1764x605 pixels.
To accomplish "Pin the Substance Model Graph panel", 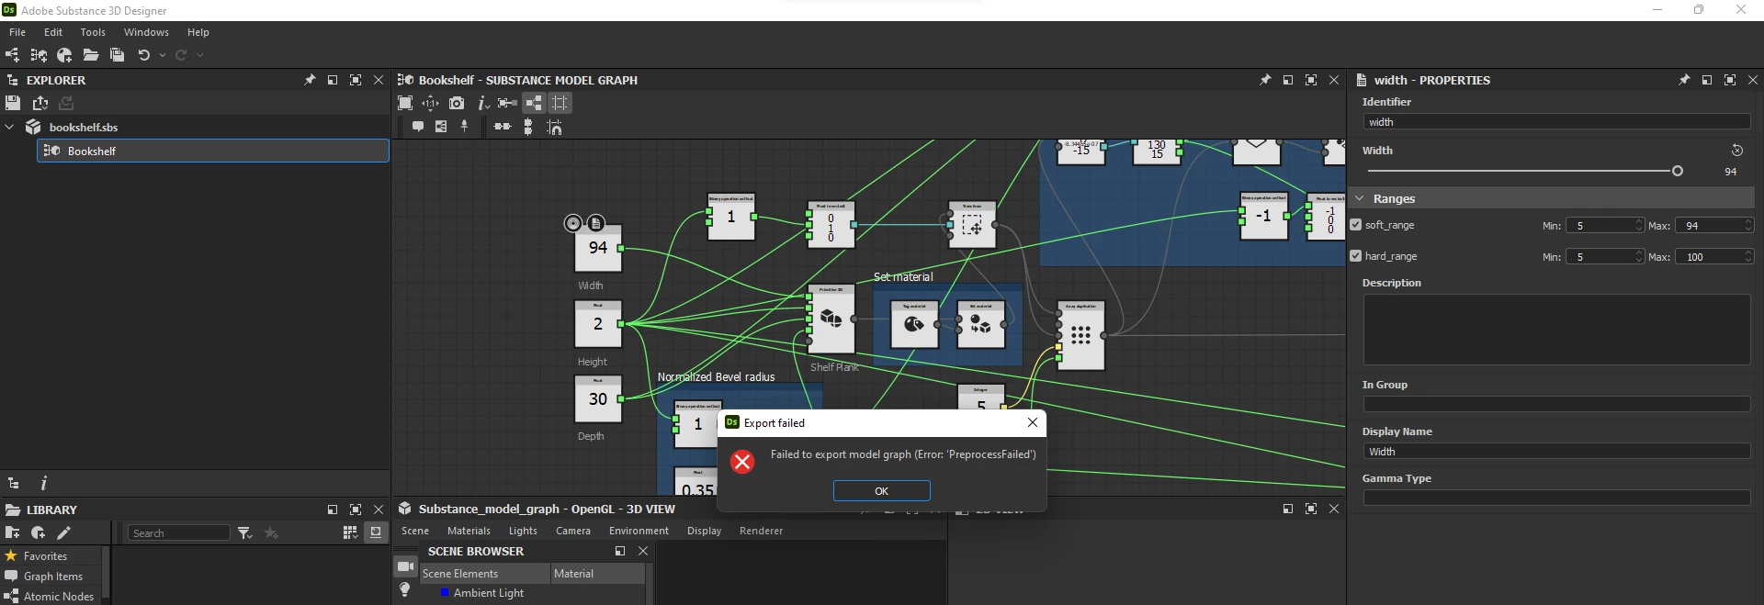I will pyautogui.click(x=1265, y=80).
